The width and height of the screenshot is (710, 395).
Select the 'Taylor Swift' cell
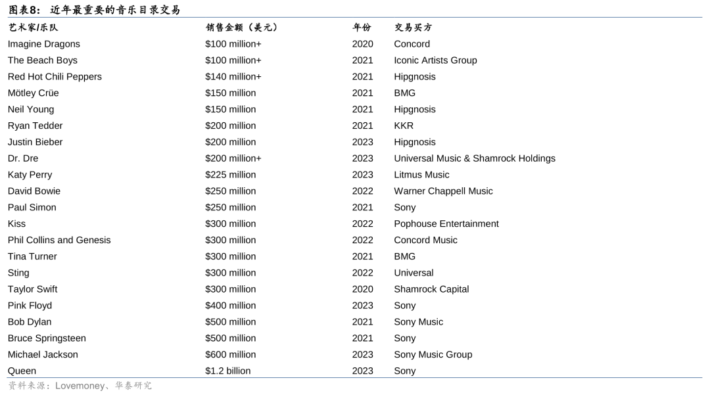coord(33,289)
